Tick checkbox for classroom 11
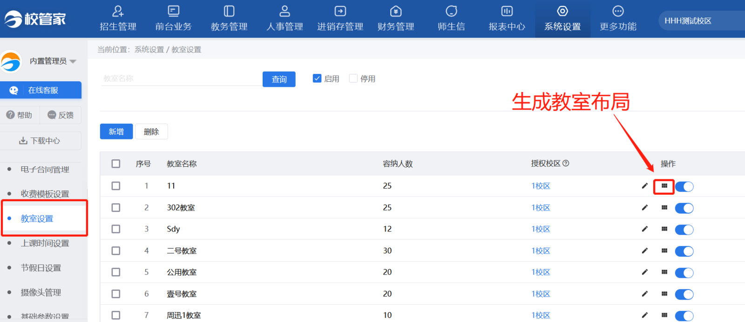Screen dimensions: 745x322 116,186
